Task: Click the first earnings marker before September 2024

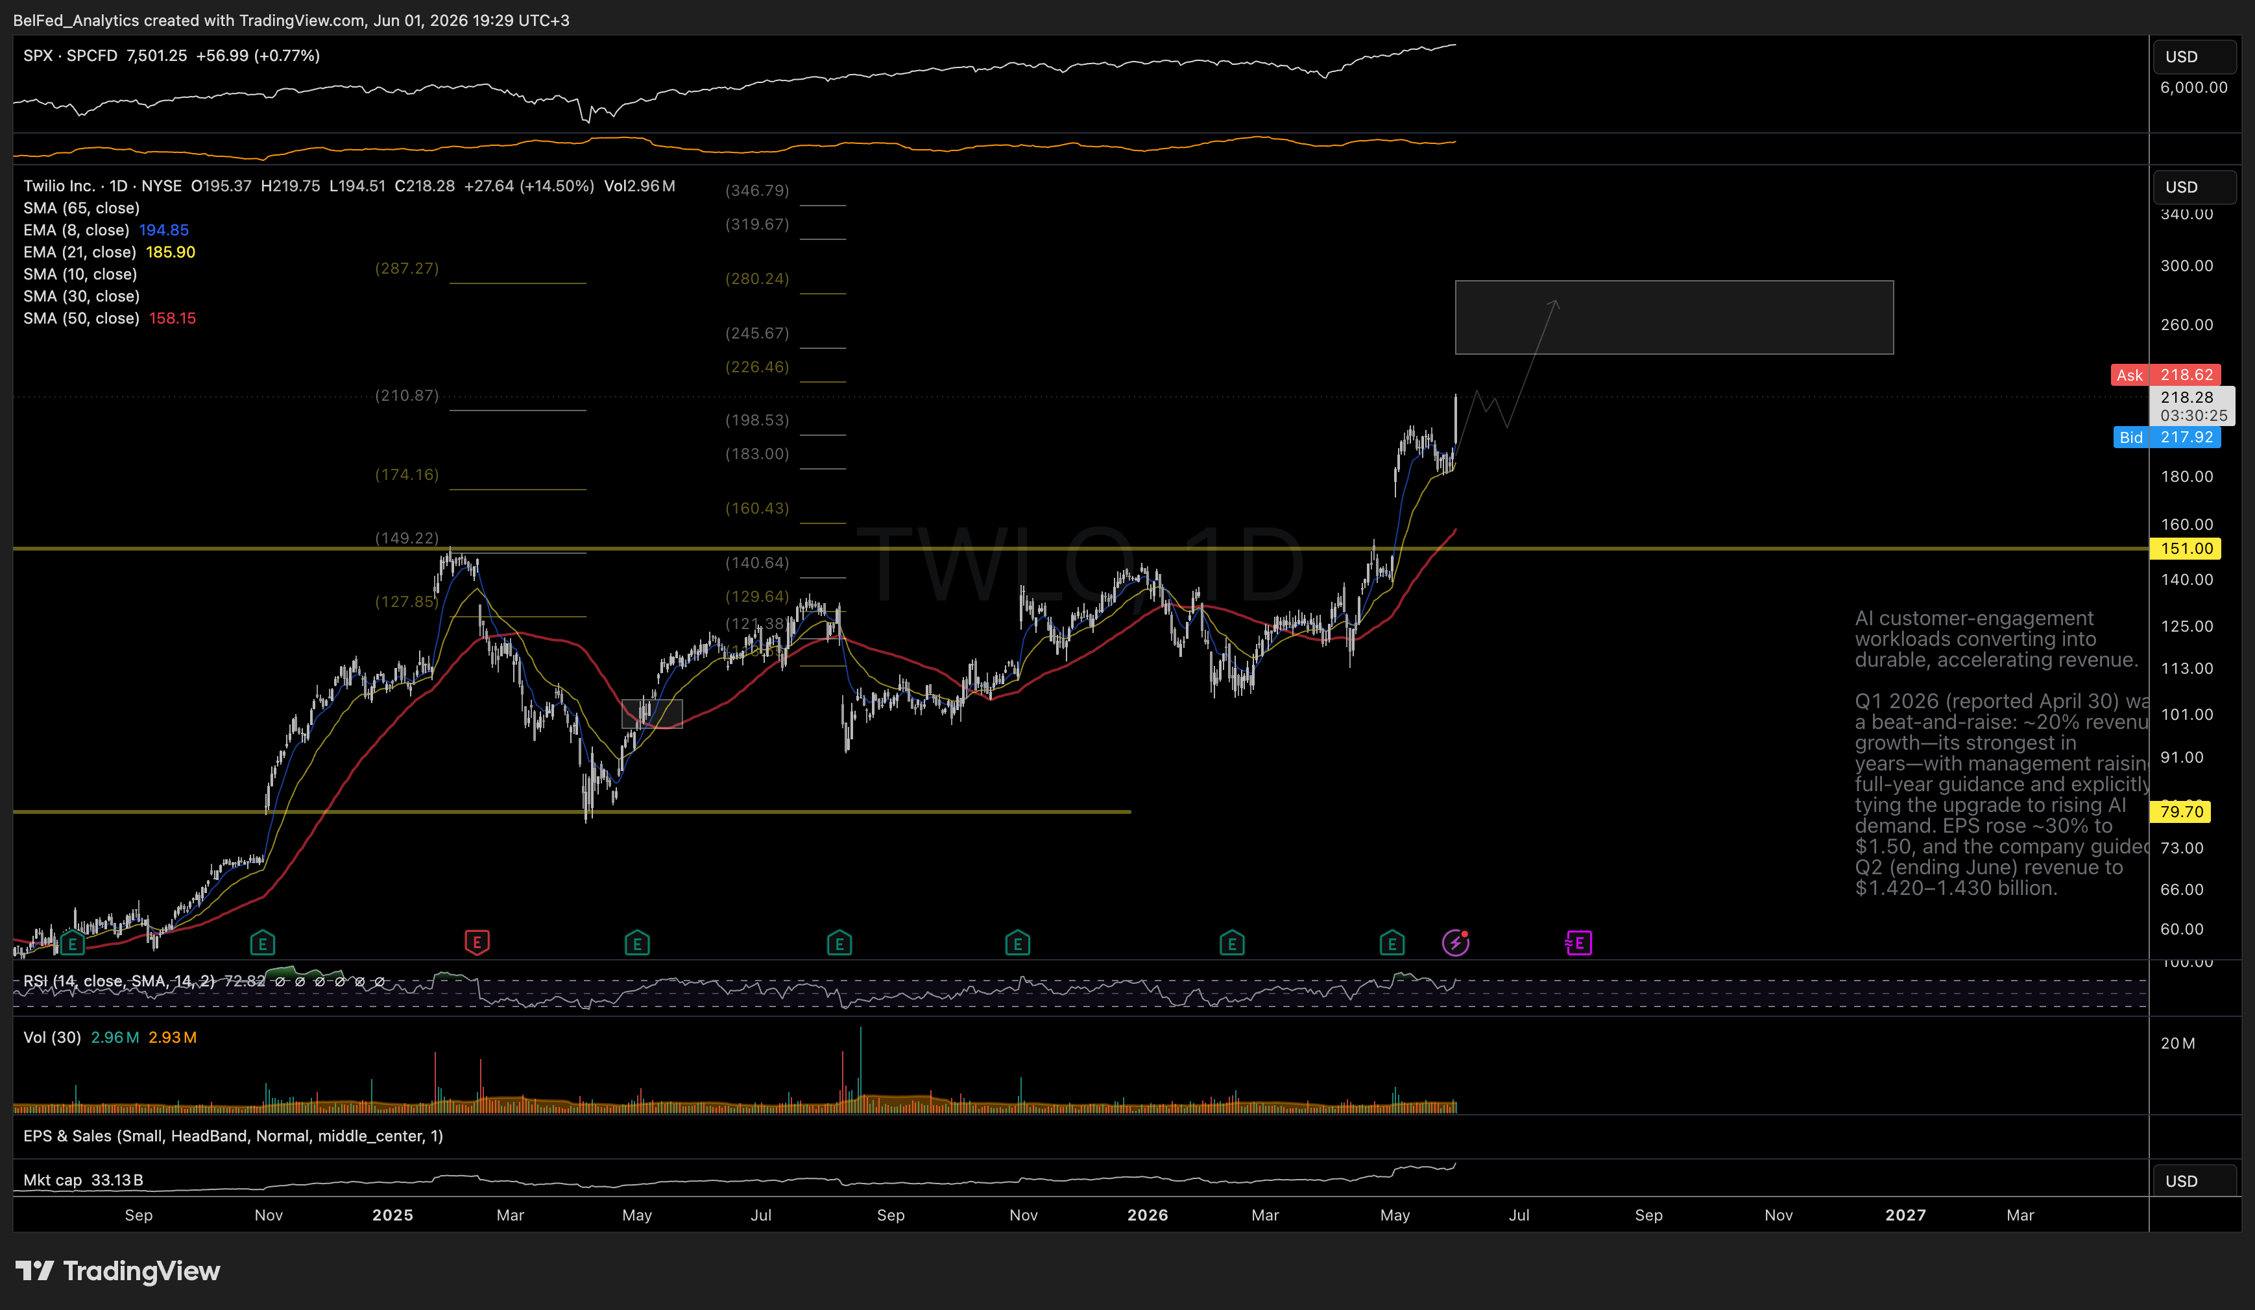Action: click(73, 942)
